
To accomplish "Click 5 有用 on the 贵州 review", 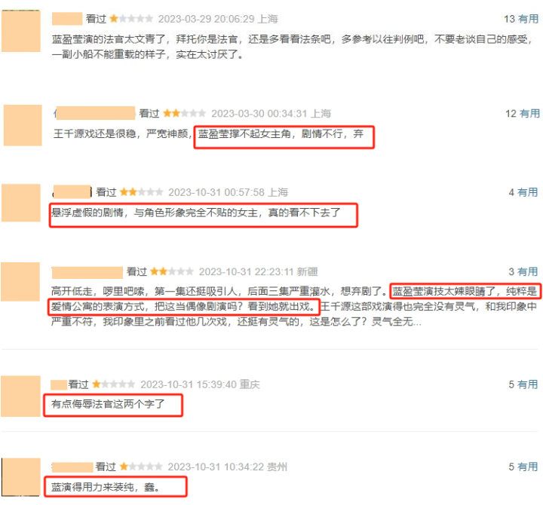I will pyautogui.click(x=523, y=467).
